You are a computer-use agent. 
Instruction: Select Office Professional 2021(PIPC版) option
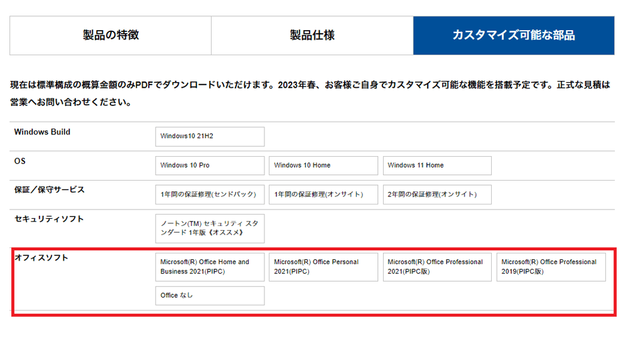(x=437, y=267)
